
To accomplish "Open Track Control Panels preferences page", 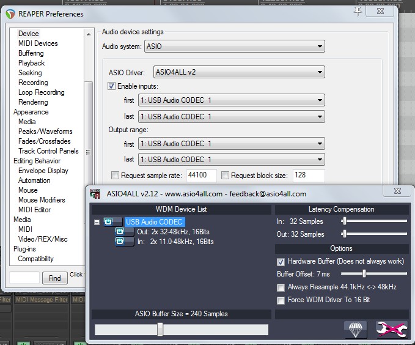I will click(x=48, y=151).
